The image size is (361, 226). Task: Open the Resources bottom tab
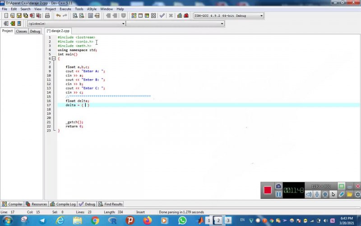click(x=37, y=204)
